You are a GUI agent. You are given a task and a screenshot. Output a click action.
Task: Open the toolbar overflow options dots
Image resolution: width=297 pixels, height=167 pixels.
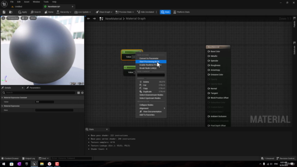(156, 12)
